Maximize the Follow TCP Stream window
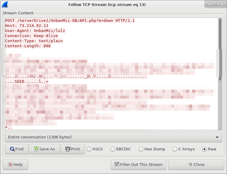 click(215, 4)
